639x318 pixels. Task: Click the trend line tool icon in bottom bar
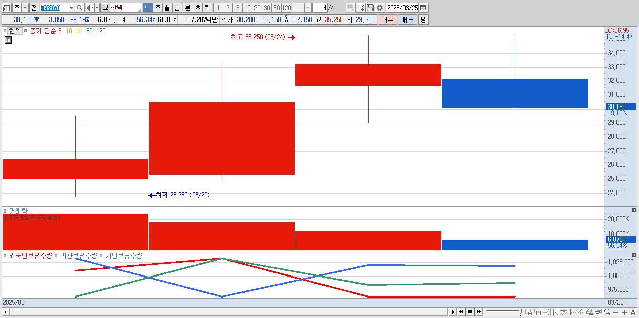(563, 312)
